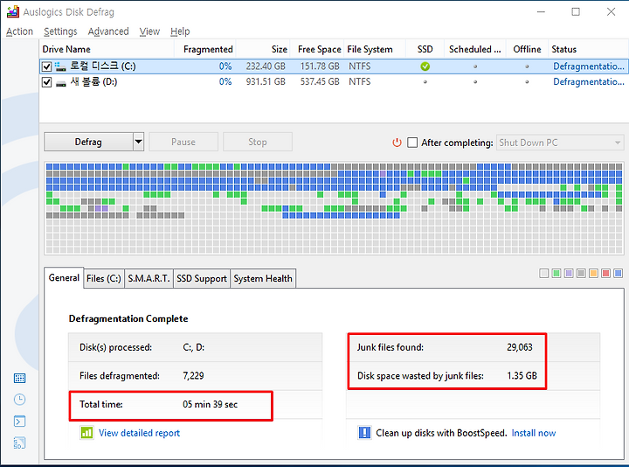Click the disk report sidebar icon at bottom

point(19,443)
